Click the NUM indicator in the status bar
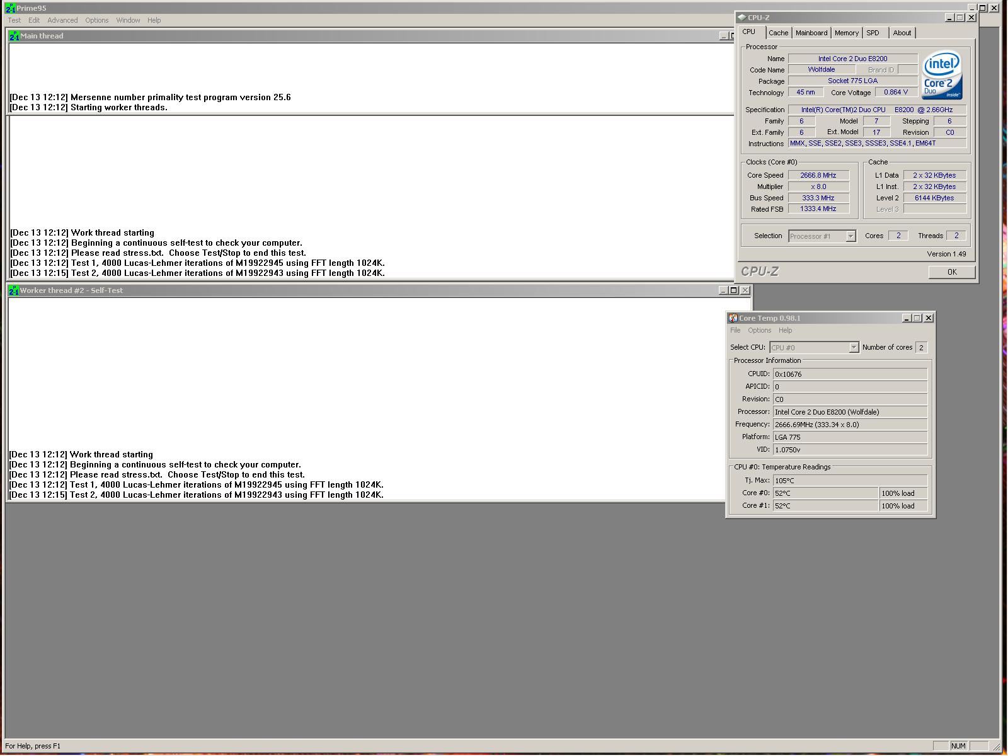1008x756 pixels. (x=958, y=746)
